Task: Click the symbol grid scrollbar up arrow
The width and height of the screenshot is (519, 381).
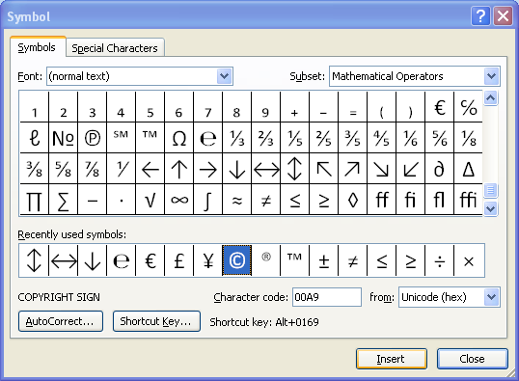Action: click(490, 97)
